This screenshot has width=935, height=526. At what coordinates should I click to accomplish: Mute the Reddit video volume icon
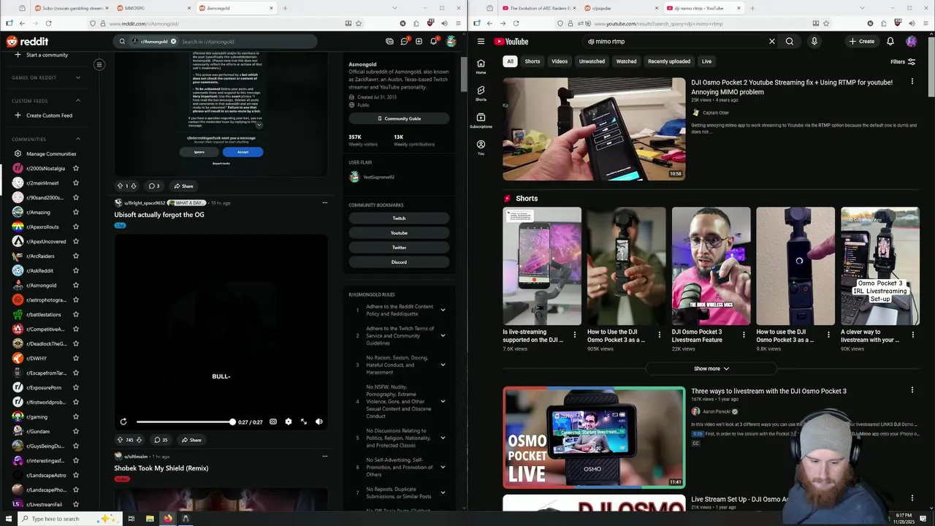tap(319, 422)
